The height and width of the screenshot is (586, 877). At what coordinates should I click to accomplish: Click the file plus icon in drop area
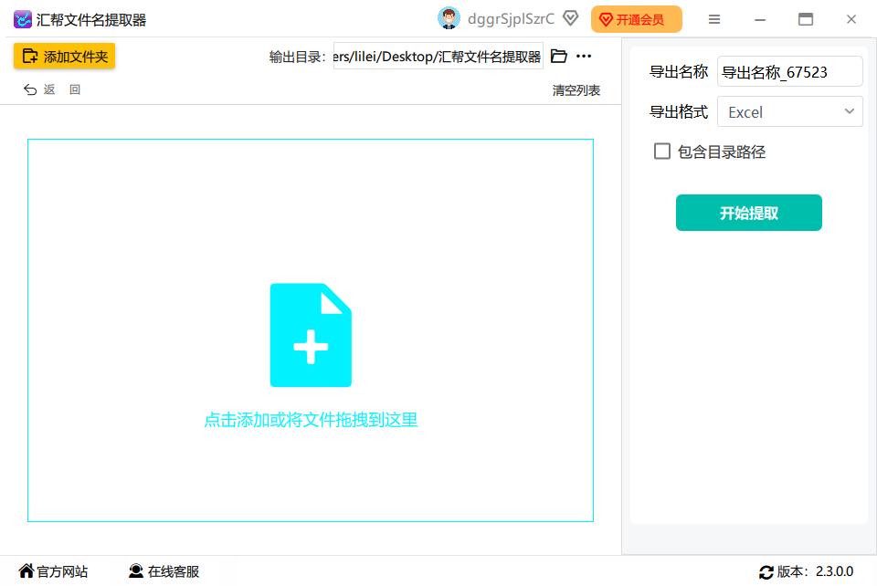coord(311,334)
